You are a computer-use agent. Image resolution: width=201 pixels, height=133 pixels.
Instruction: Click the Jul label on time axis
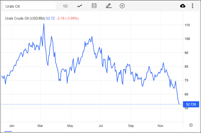click(x=100, y=125)
